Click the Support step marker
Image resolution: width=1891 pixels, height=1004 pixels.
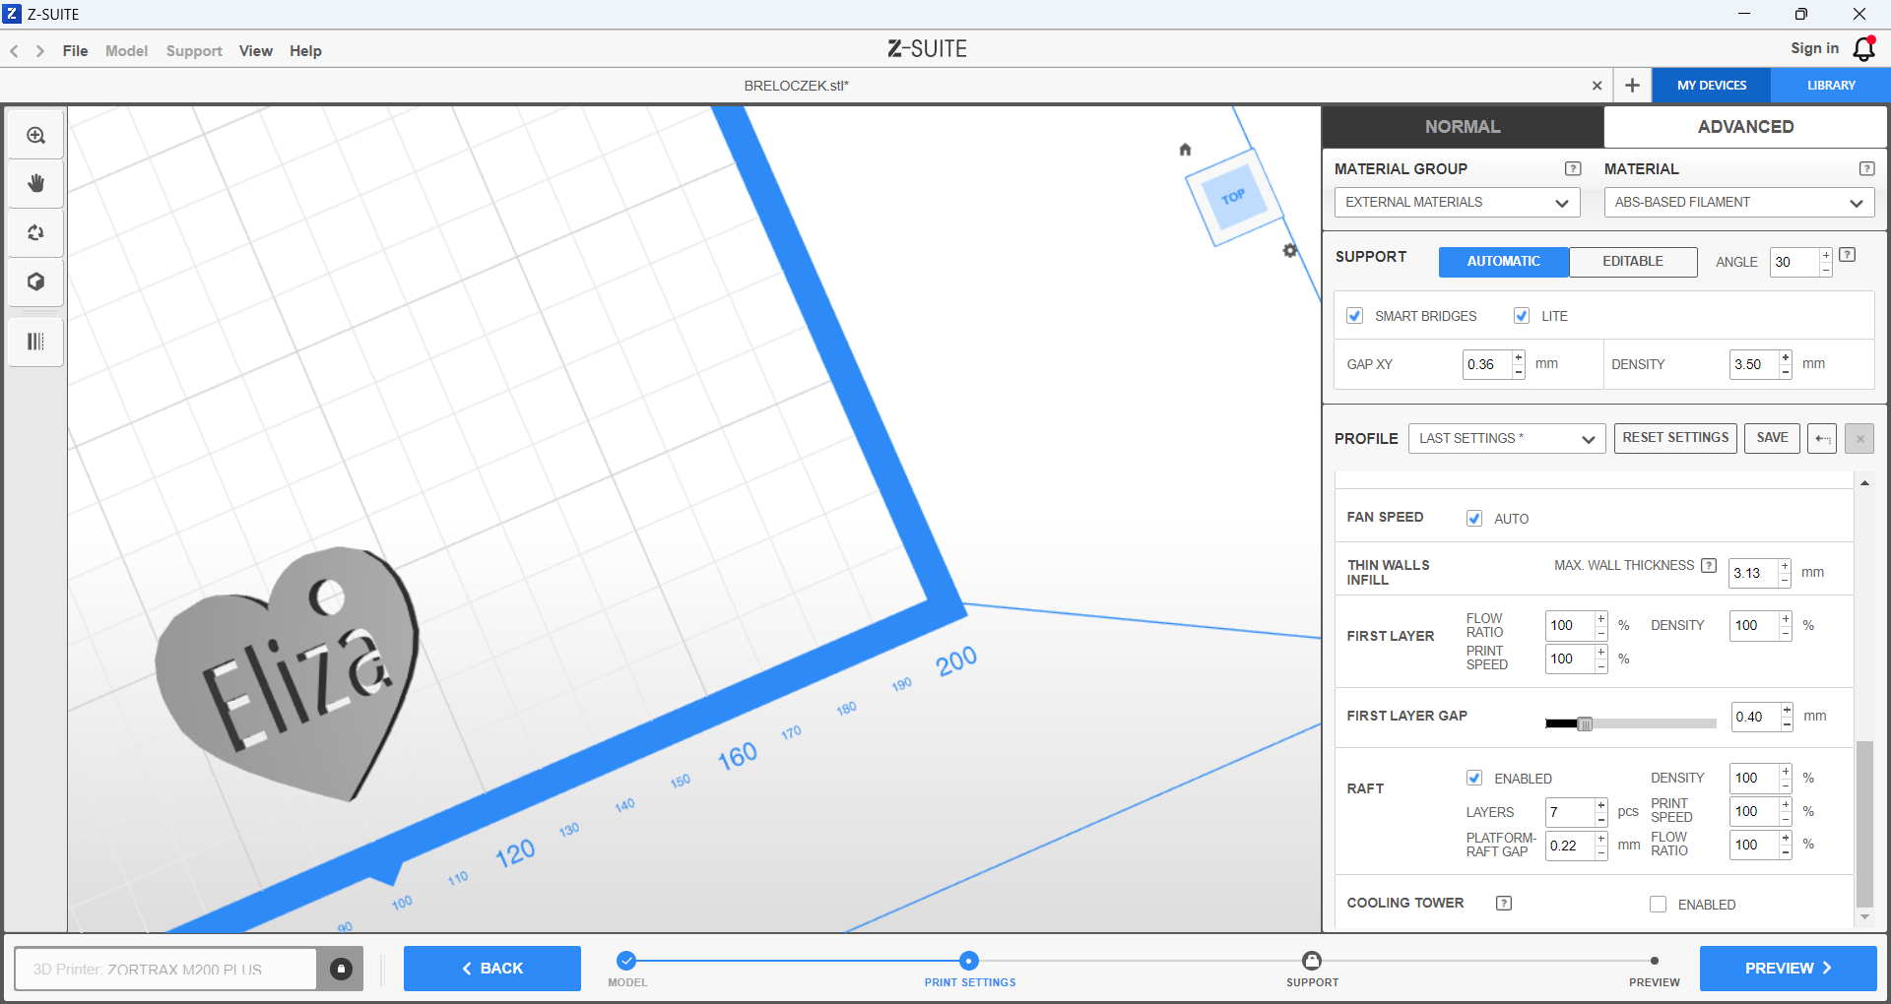1312,961
